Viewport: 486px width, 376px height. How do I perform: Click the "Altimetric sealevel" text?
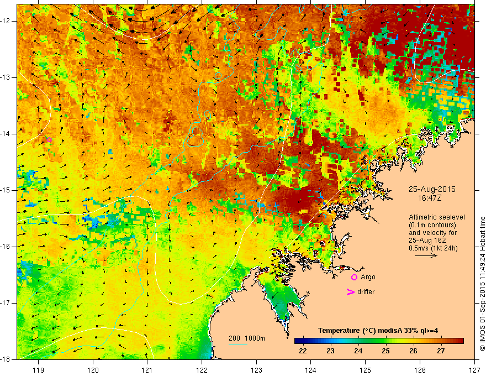(437, 217)
